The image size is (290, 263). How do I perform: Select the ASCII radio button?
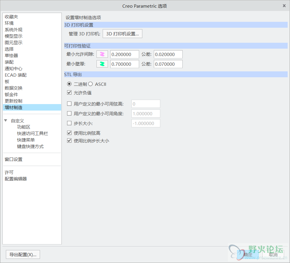(90, 84)
